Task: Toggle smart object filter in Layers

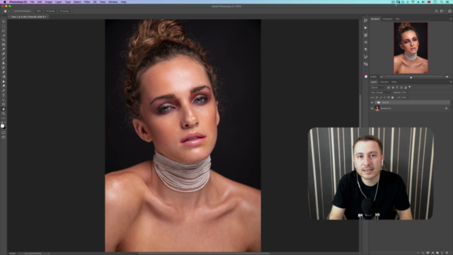Action: pos(406,87)
